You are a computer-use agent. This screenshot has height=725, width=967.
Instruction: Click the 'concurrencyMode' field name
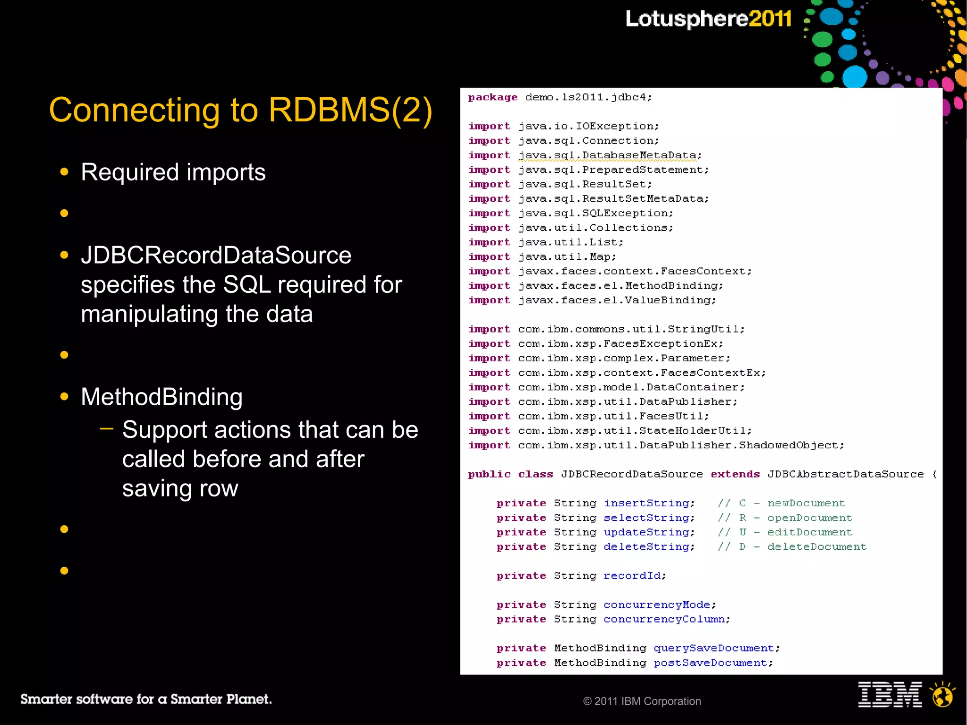click(657, 605)
